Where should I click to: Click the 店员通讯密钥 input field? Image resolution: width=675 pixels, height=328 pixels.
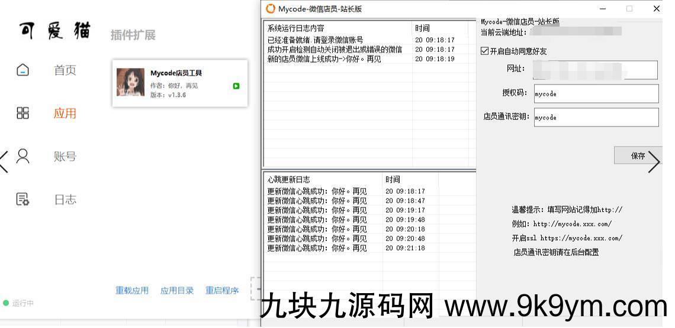click(596, 118)
